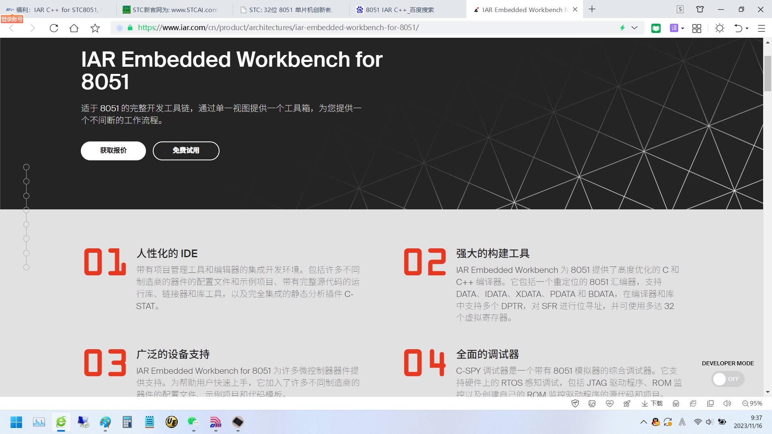Click the page vertical scrollbar thumb

768,74
